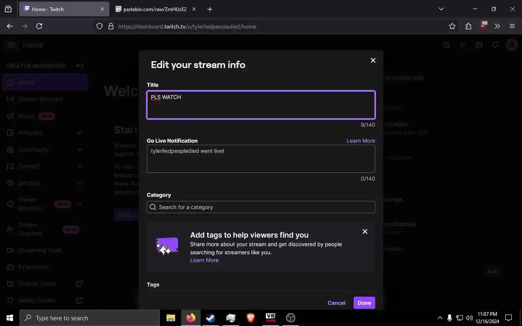The height and width of the screenshot is (326, 522).
Task: Click the category search magnifier icon
Action: tap(153, 207)
